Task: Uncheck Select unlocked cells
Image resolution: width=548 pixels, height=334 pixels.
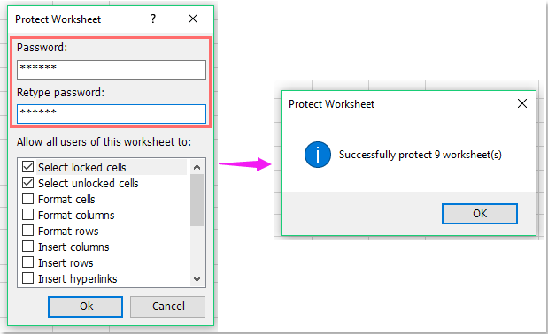Action: click(28, 183)
